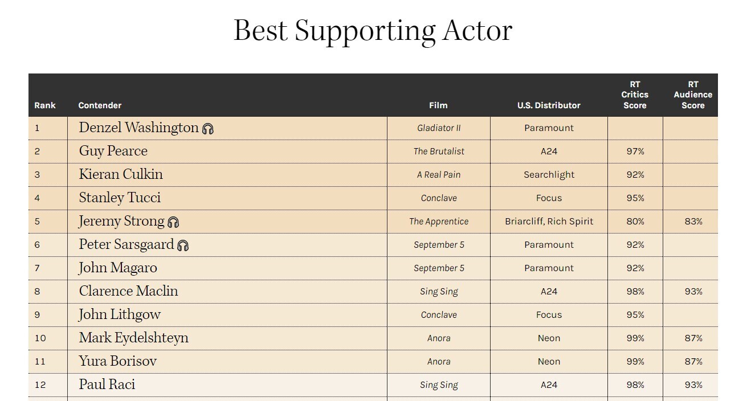This screenshot has height=401, width=755.
Task: Click headphones icon beside Denzel Washington
Action: click(x=208, y=129)
